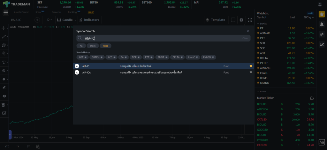The image size is (327, 150).
Task: Open Market Ticker settings gear
Action: pyautogui.click(x=312, y=98)
